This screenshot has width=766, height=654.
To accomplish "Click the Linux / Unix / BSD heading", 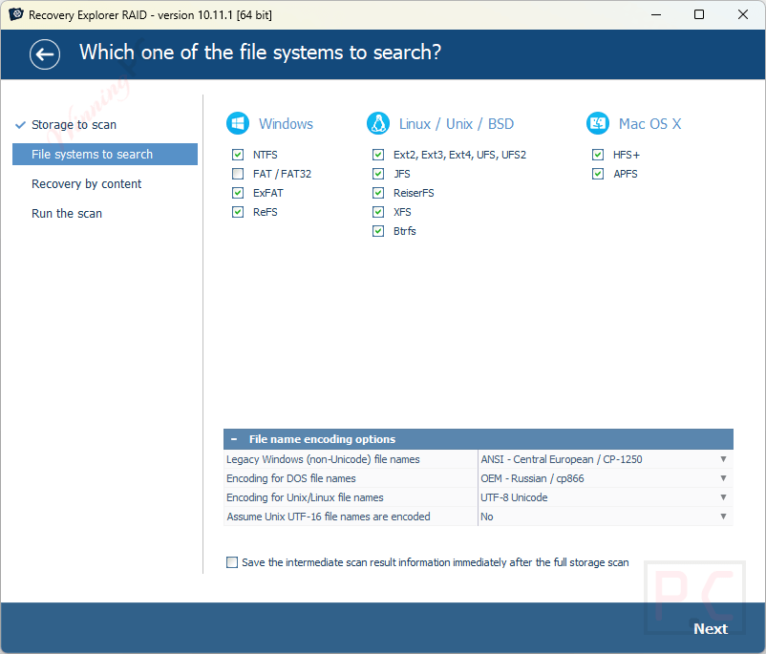I will (x=457, y=123).
